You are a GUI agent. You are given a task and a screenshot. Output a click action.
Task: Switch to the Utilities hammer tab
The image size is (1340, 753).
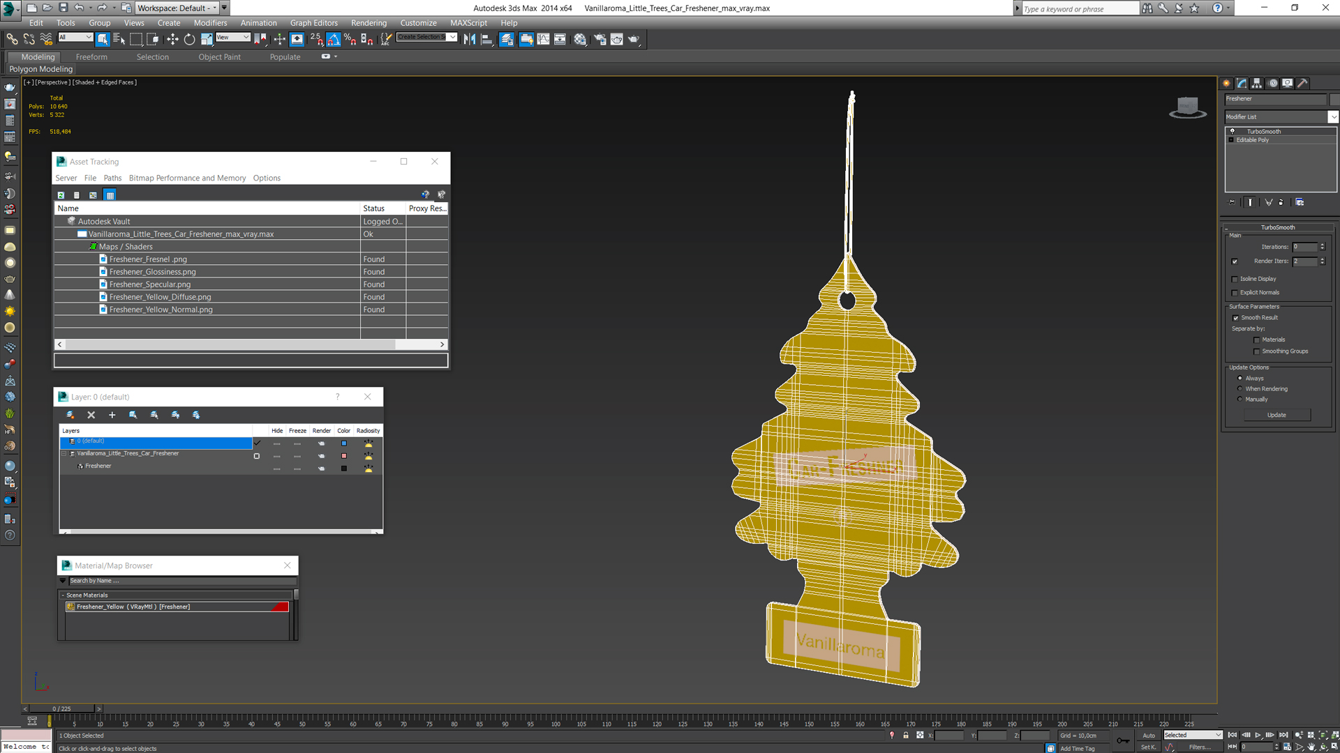pos(1303,83)
